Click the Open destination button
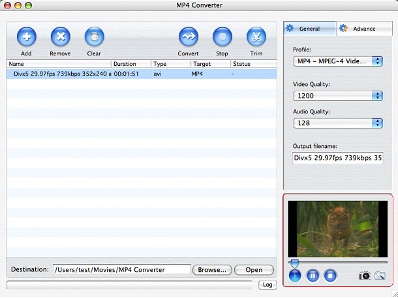Viewport: 398px width, 298px height. click(254, 269)
